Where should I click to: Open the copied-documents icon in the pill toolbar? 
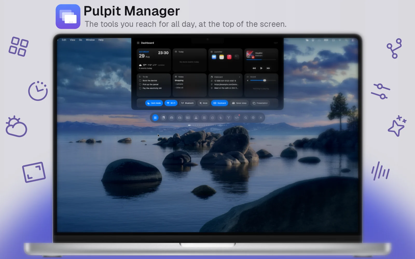coord(163,118)
